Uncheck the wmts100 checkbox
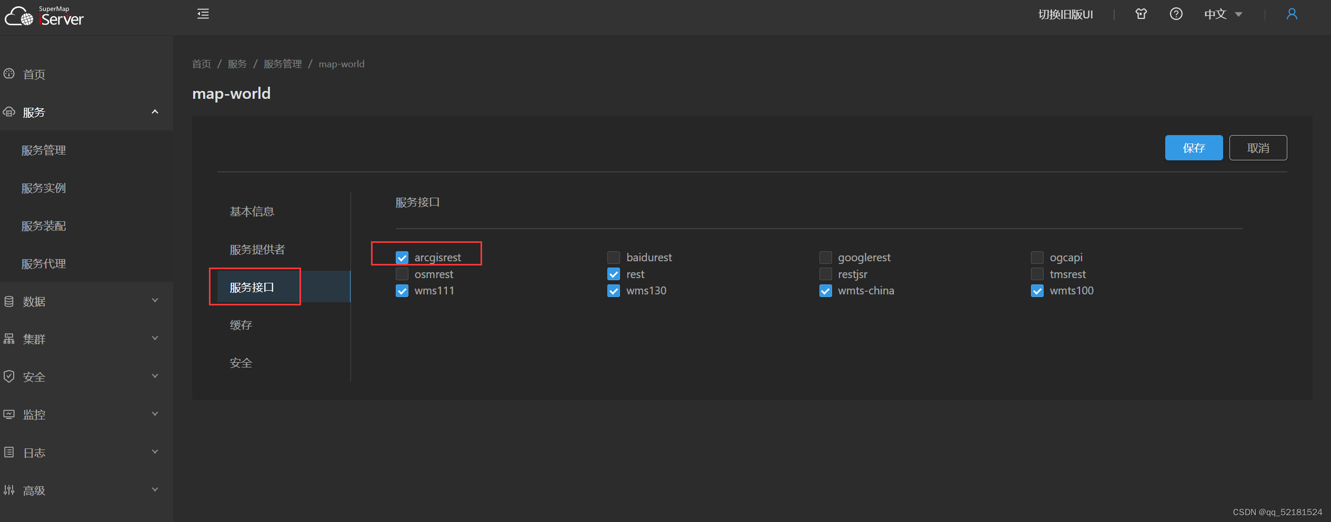Image resolution: width=1331 pixels, height=522 pixels. coord(1037,291)
